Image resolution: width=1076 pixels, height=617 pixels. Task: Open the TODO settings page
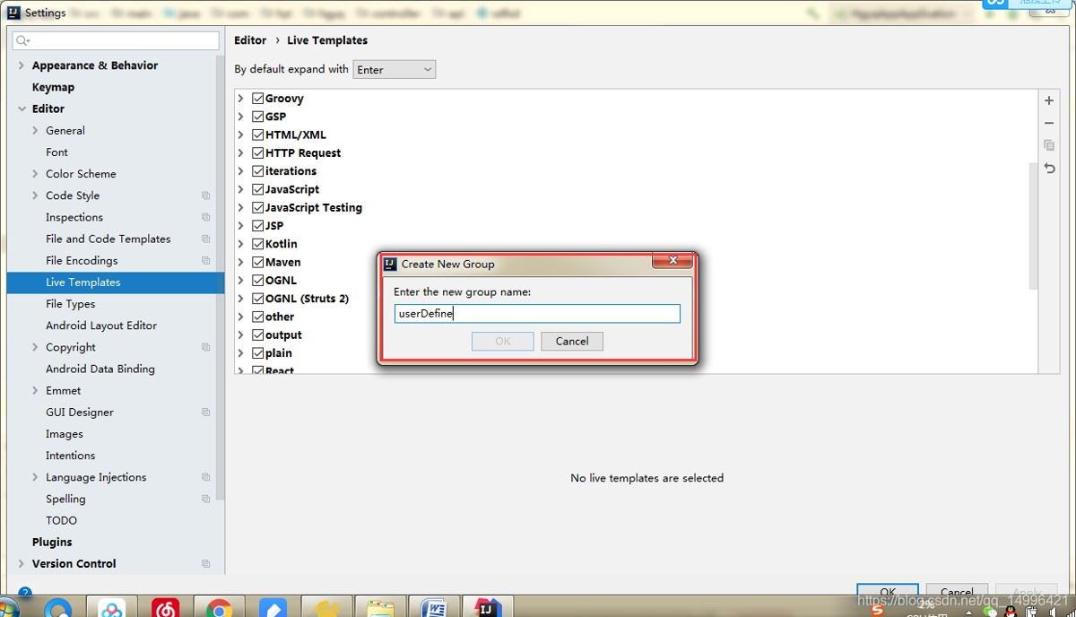tap(61, 520)
